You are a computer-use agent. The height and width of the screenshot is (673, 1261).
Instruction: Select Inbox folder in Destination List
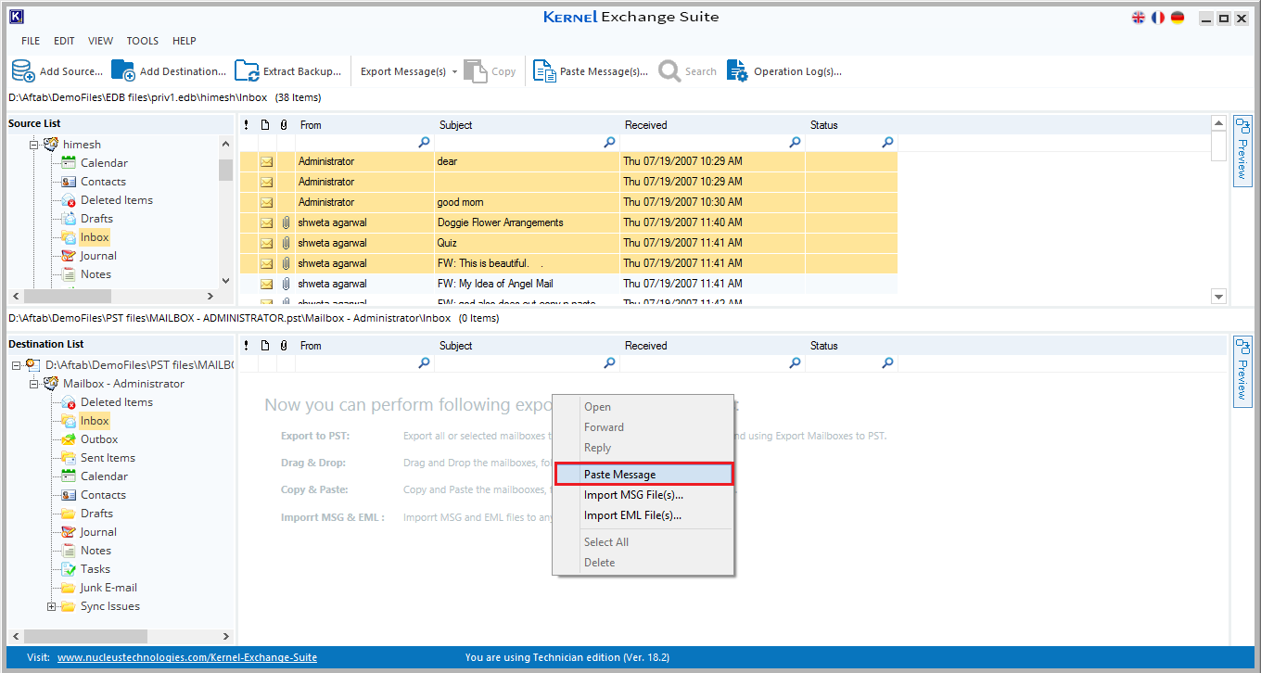tap(95, 421)
